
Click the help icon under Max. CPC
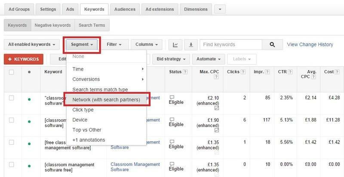point(216,77)
